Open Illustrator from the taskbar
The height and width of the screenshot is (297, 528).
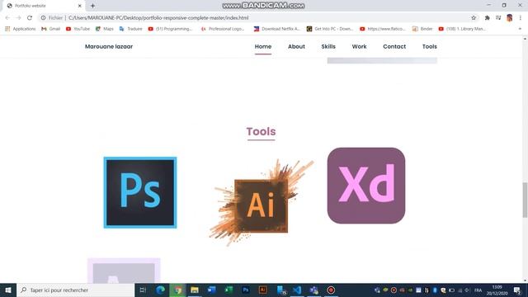(x=262, y=290)
